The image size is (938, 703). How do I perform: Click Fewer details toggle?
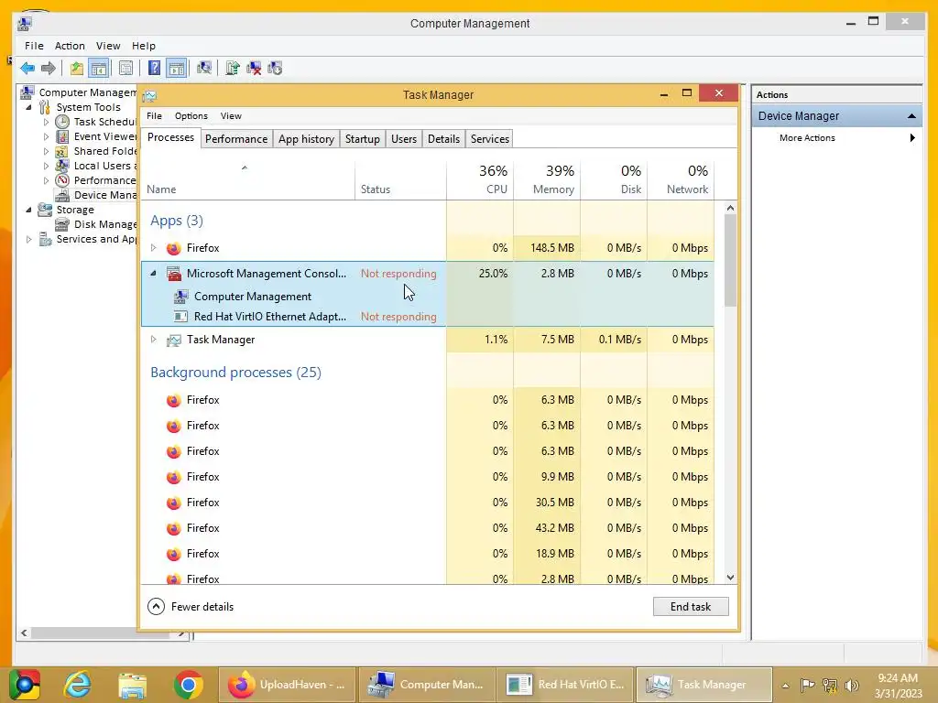191,607
